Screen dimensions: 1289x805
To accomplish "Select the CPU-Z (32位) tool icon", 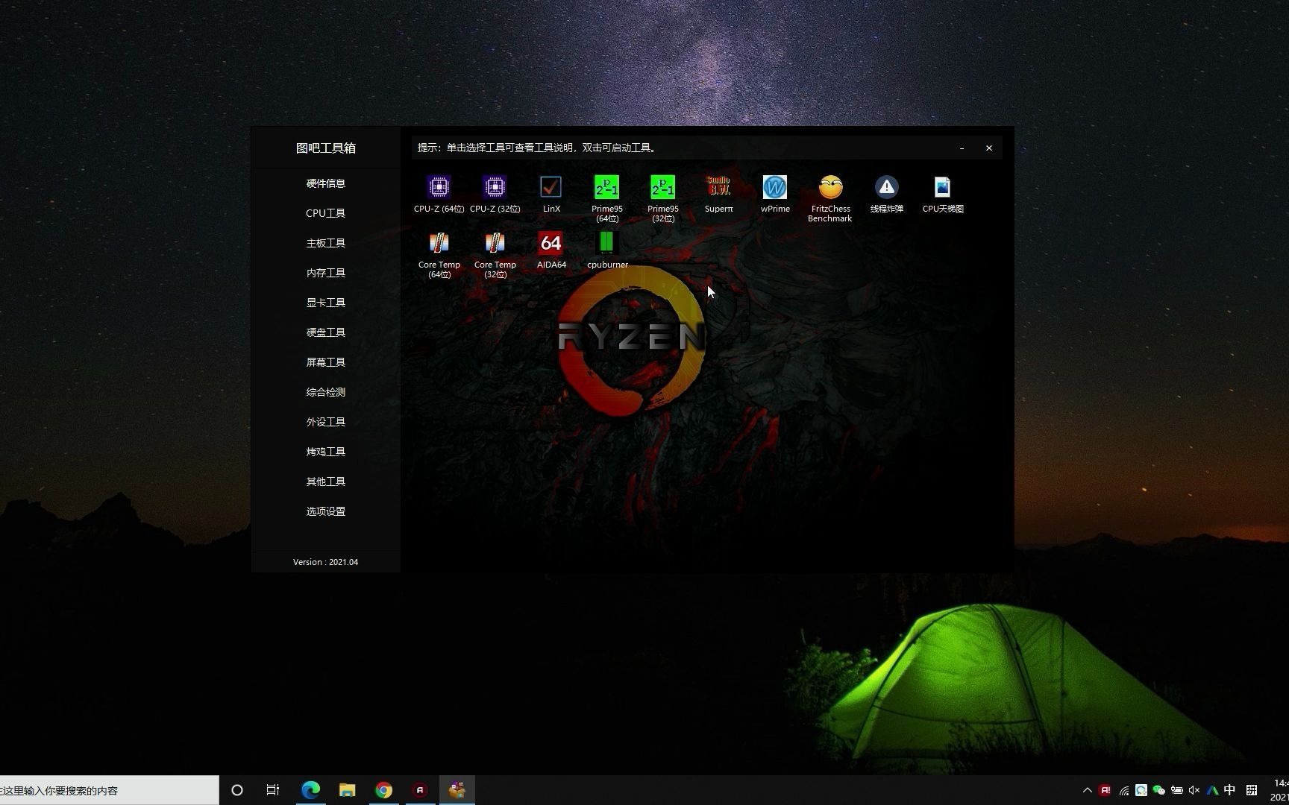I will tap(495, 186).
